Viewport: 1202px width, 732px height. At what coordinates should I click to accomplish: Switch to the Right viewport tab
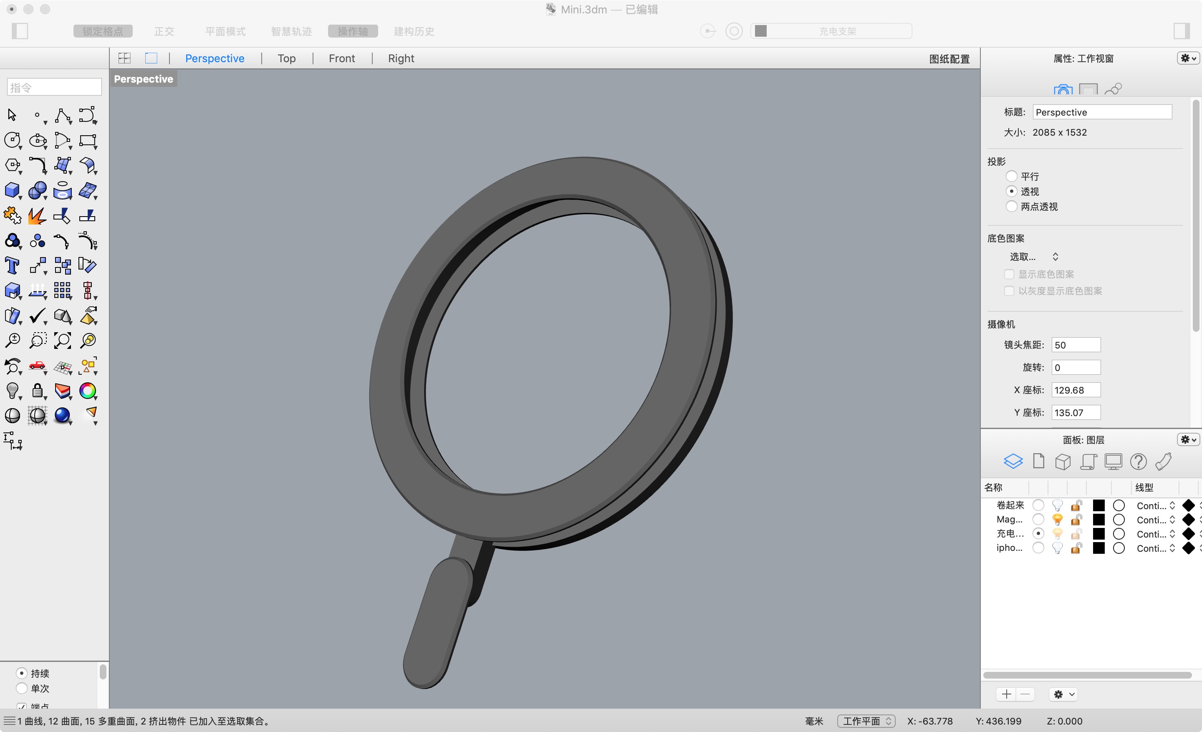(x=401, y=58)
